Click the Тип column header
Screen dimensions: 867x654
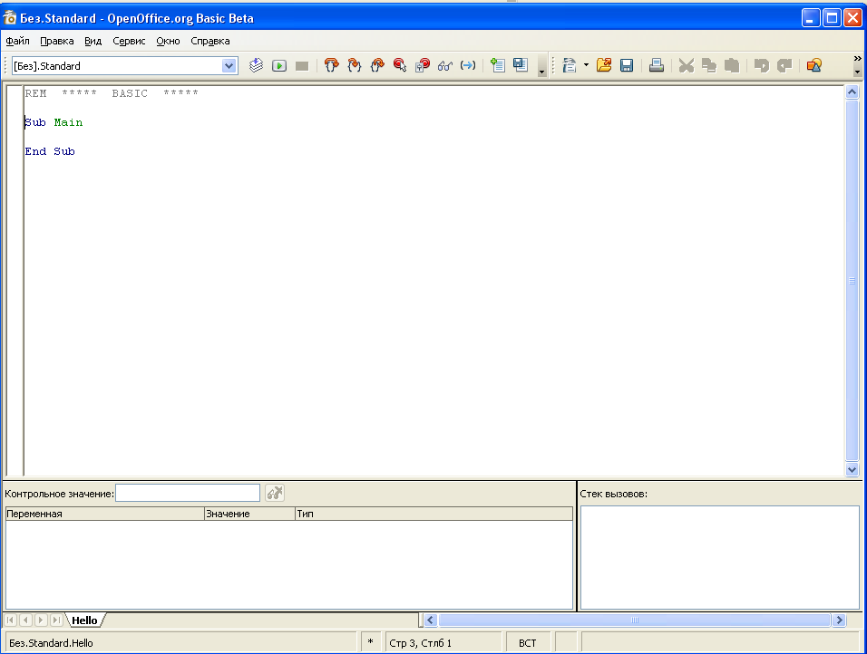coord(434,514)
